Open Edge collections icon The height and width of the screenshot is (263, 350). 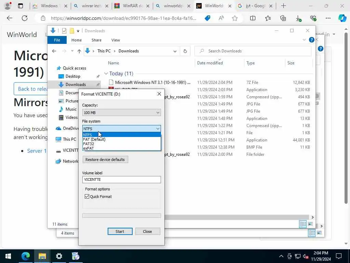click(x=283, y=18)
